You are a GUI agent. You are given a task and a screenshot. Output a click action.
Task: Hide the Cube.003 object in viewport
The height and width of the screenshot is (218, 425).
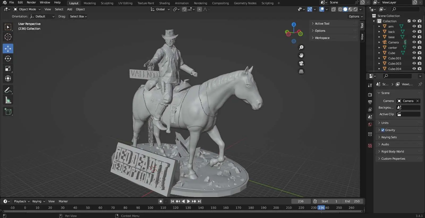tap(414, 63)
